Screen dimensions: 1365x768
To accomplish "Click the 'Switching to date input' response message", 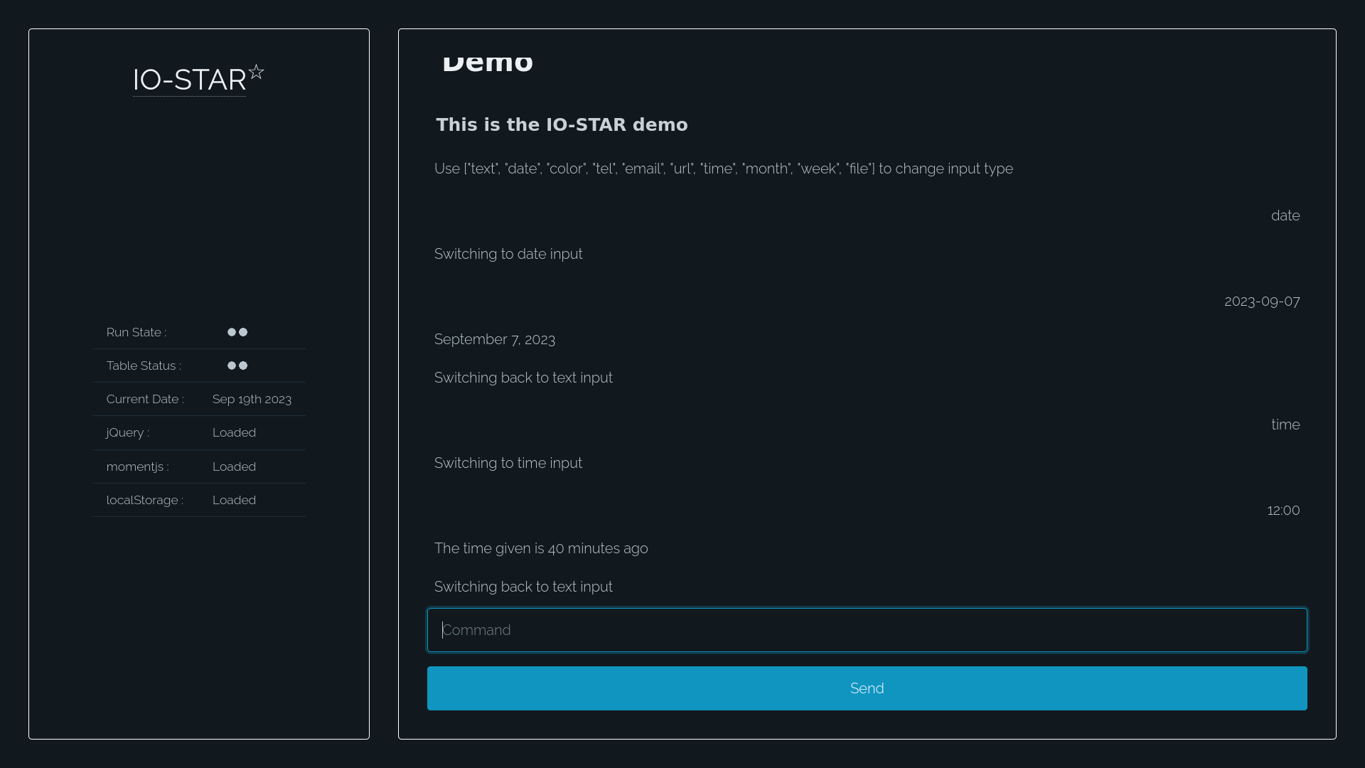I will point(508,253).
